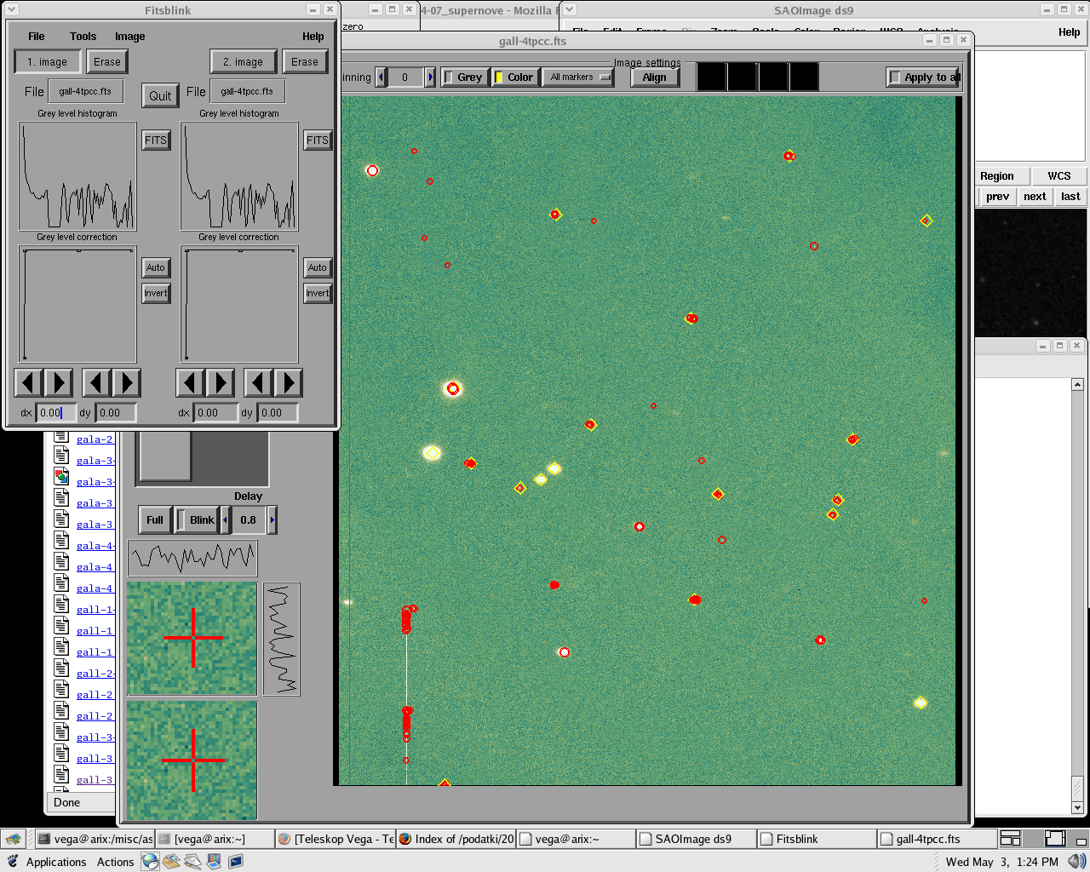Focus the dy field of image 1

115,412
